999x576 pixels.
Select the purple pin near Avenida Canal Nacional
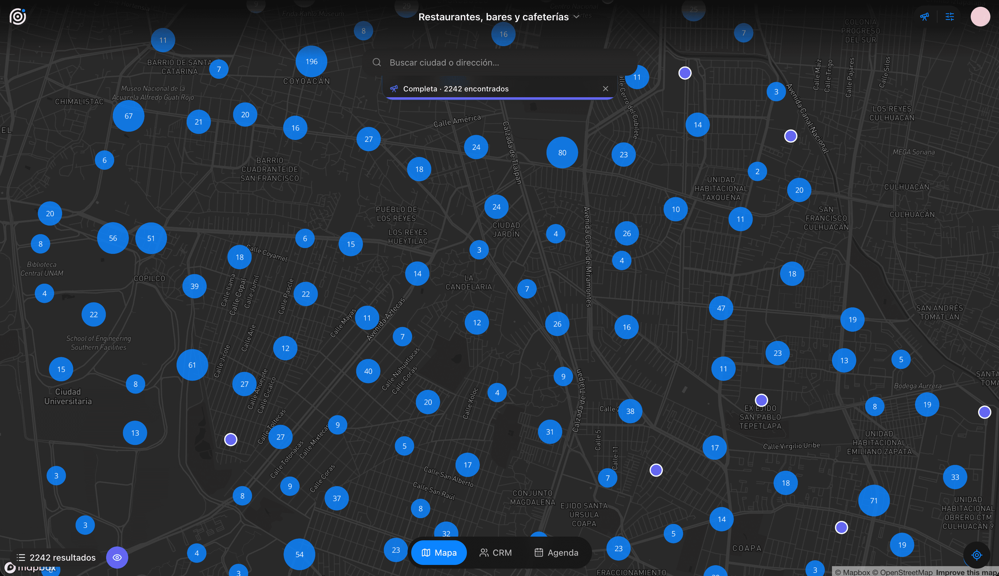[x=791, y=136]
